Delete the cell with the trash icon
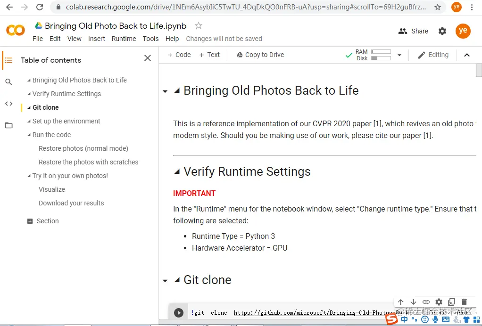 tap(464, 302)
